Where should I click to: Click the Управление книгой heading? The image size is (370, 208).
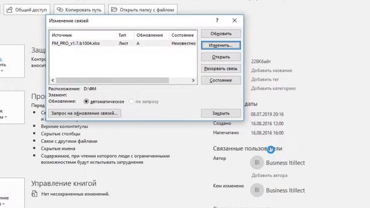[x=64, y=183]
